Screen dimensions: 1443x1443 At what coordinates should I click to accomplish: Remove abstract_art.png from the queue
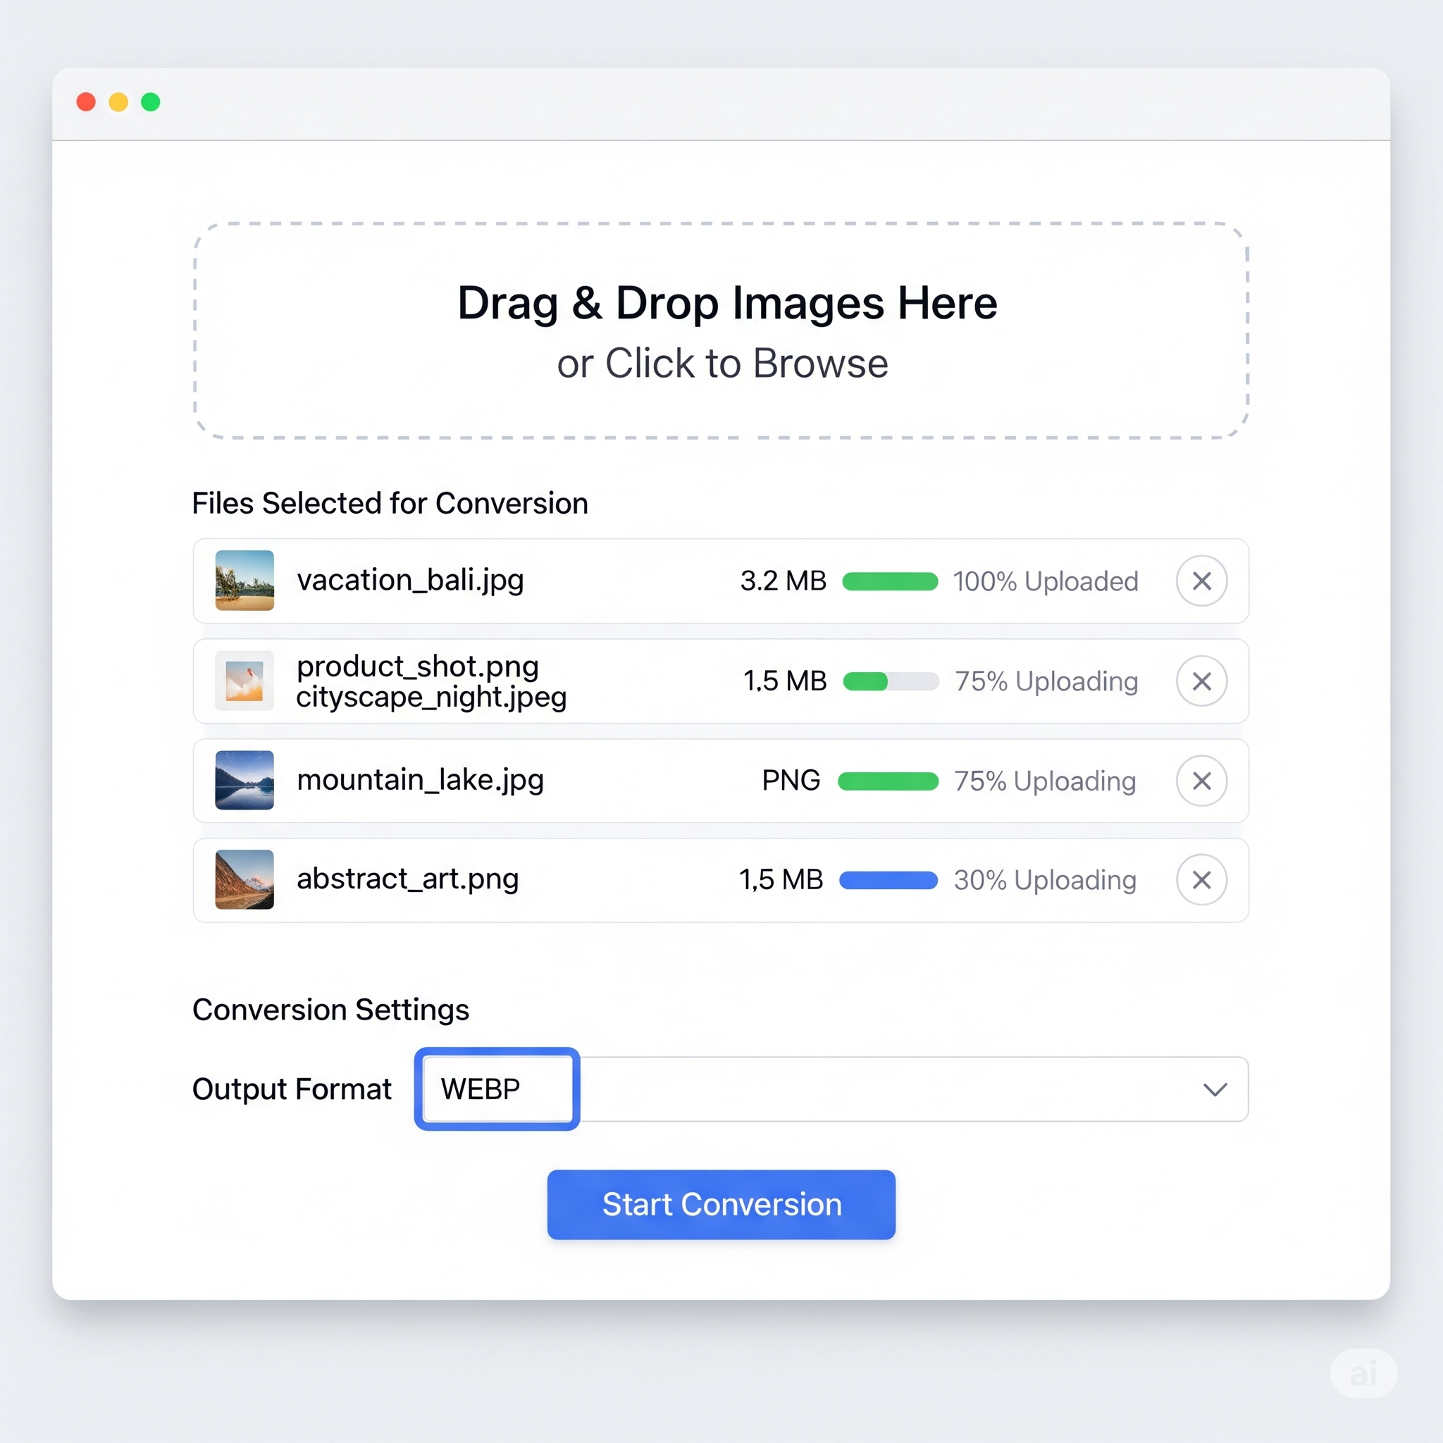tap(1201, 880)
